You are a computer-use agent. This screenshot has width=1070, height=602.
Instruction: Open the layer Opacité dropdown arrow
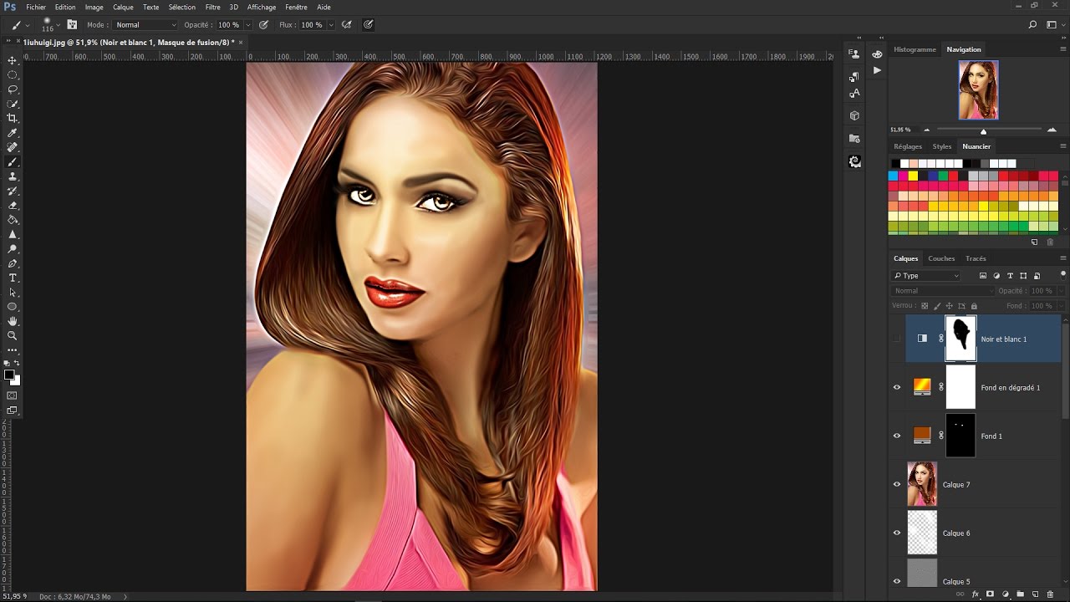pyautogui.click(x=1059, y=291)
